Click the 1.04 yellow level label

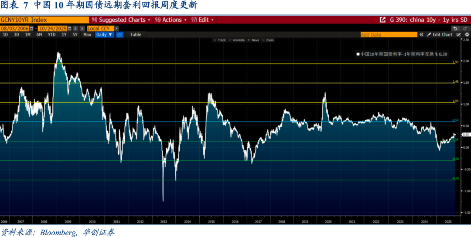[x=455, y=101]
